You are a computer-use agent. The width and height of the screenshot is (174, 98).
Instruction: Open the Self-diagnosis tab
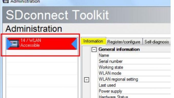(157, 42)
